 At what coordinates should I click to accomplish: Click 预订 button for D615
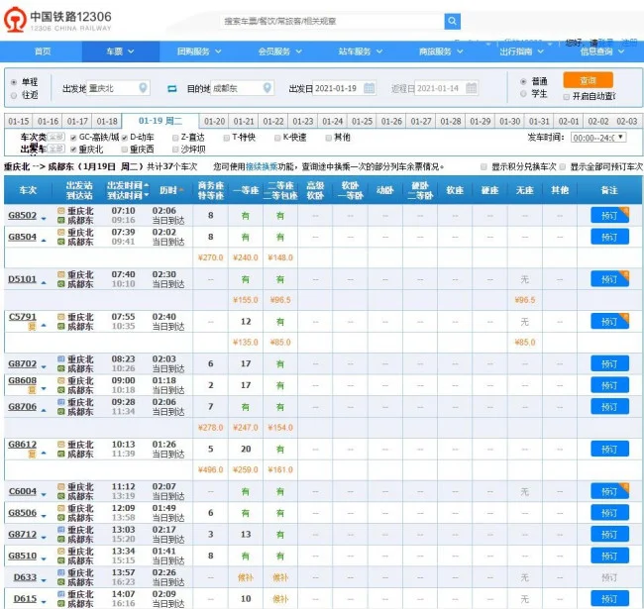(609, 598)
